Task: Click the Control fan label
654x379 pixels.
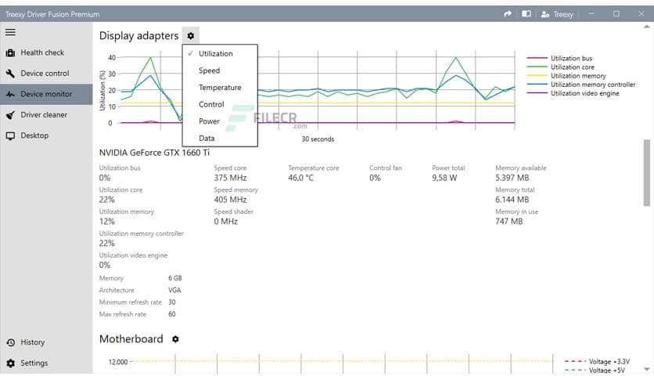Action: click(x=386, y=168)
